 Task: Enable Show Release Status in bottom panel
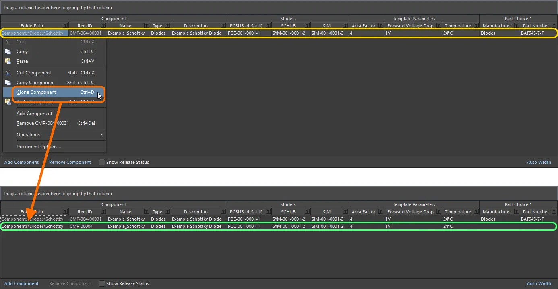tap(102, 283)
